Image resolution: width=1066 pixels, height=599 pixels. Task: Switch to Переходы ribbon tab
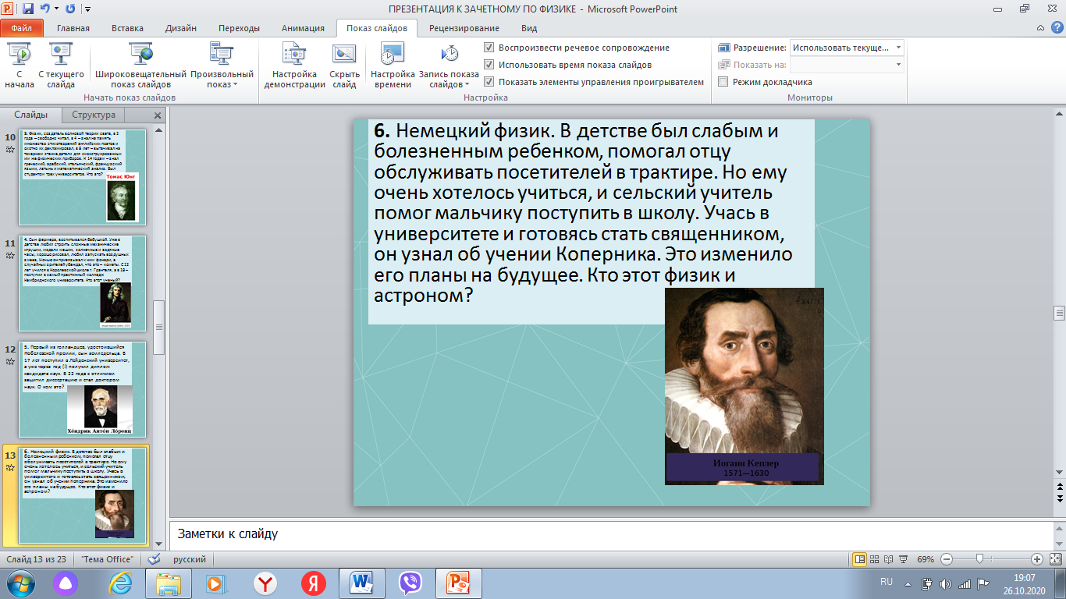(x=239, y=28)
